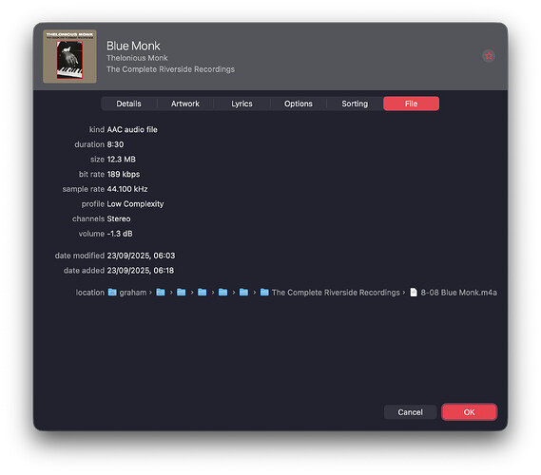
Task: Click the 12.3 MB size value
Action: click(121, 160)
